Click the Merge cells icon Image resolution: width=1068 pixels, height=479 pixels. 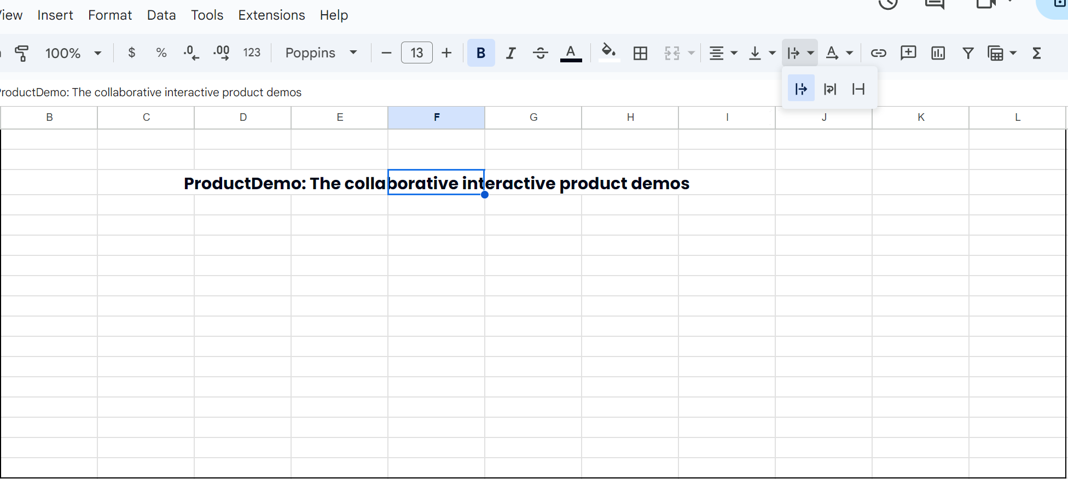point(672,53)
